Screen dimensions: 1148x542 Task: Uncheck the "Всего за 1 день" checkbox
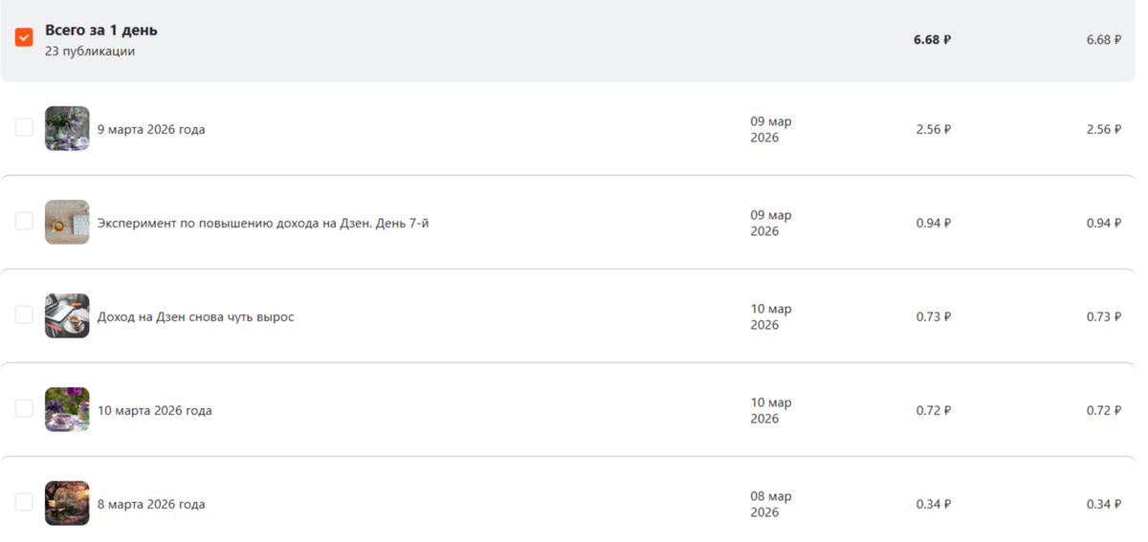(24, 37)
